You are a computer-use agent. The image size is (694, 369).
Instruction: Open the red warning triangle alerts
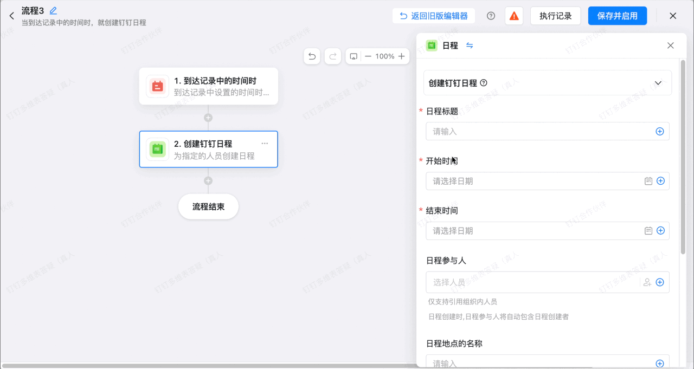coord(514,16)
